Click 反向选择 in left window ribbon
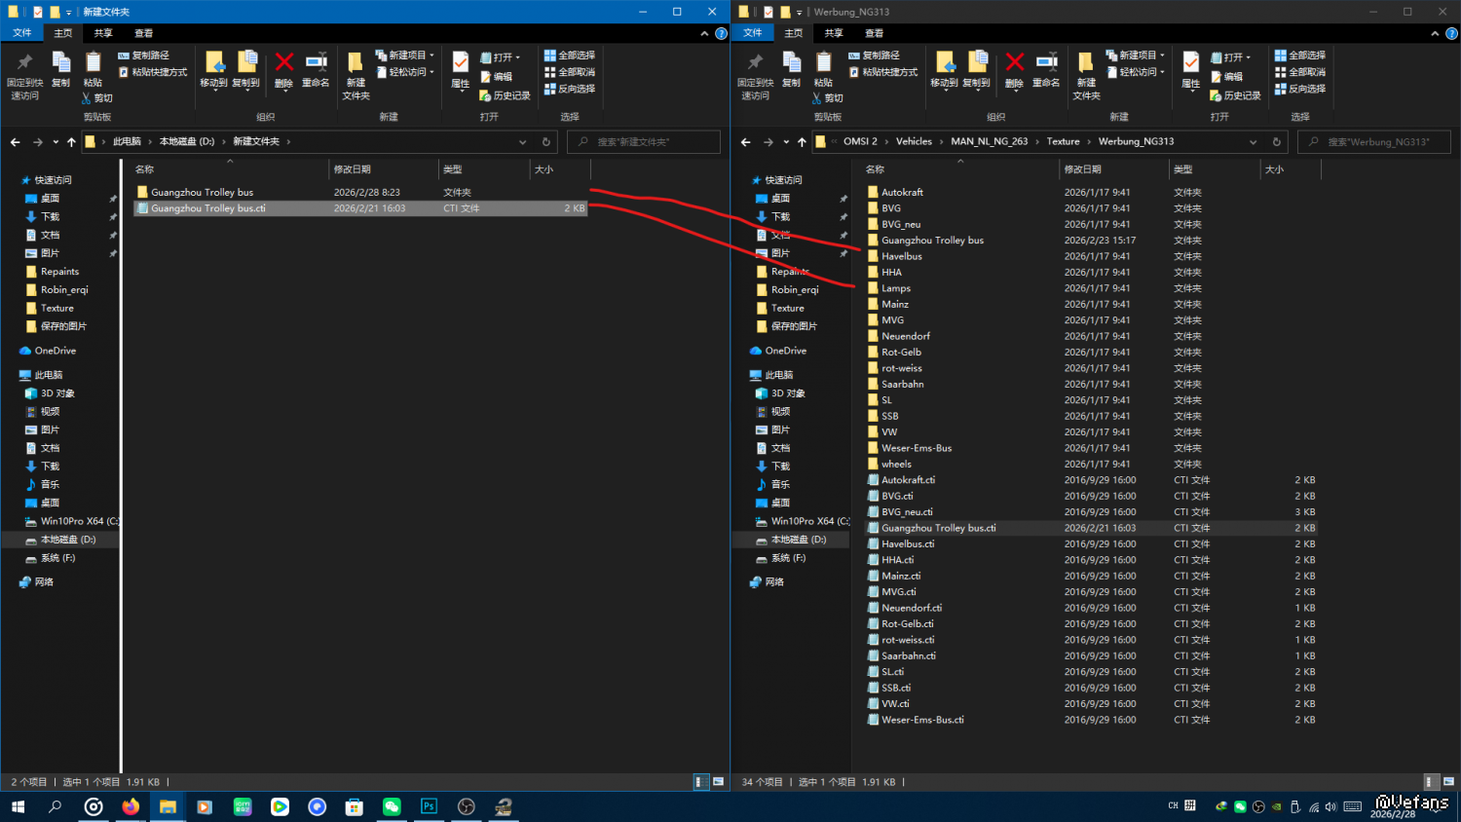This screenshot has width=1461, height=822. [x=570, y=89]
